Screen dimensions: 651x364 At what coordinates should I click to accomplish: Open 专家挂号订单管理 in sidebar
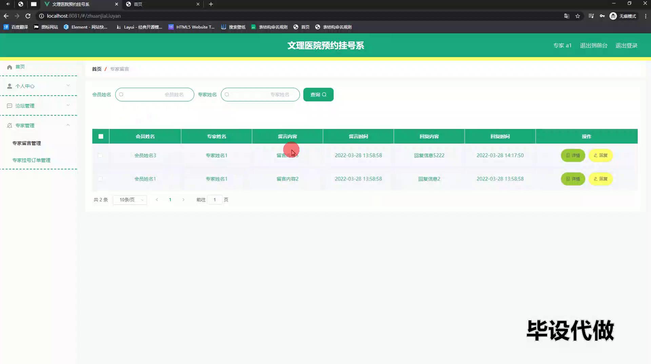click(x=31, y=160)
